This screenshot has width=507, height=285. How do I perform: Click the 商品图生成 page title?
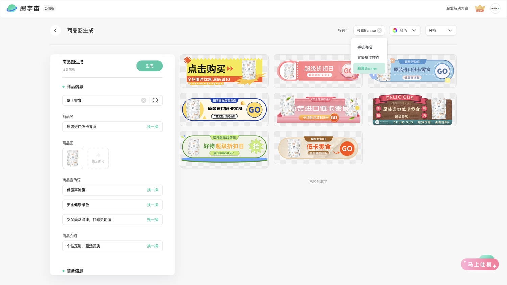(80, 30)
